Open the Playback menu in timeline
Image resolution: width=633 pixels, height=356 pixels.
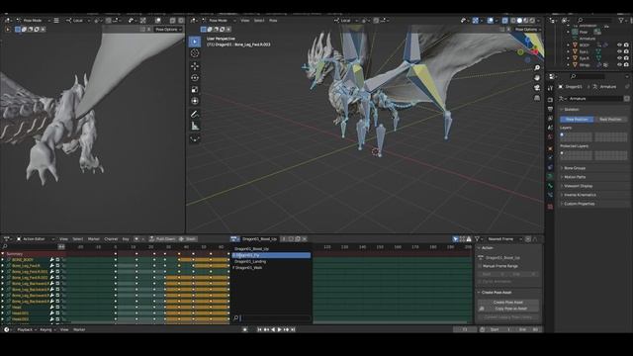[x=27, y=329]
